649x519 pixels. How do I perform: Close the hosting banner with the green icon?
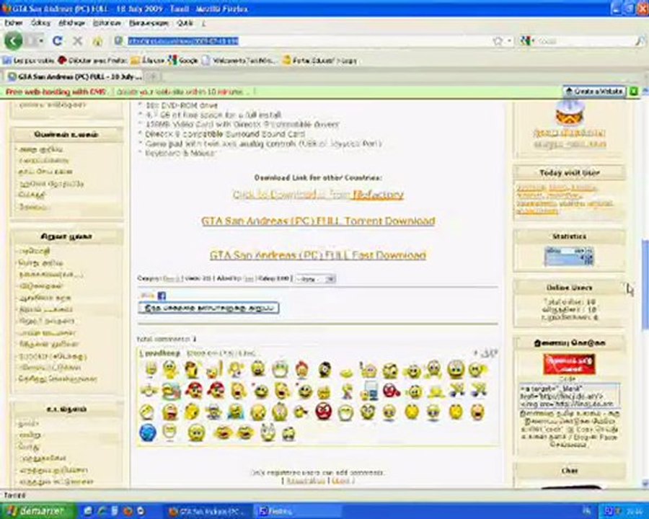tap(633, 91)
